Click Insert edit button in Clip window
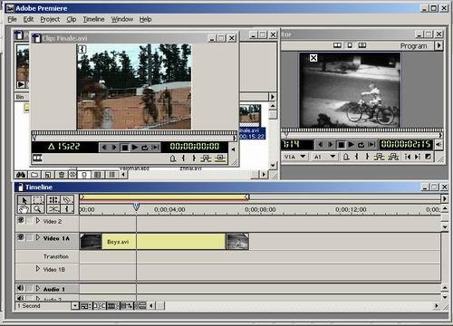The image size is (453, 326). [207, 158]
